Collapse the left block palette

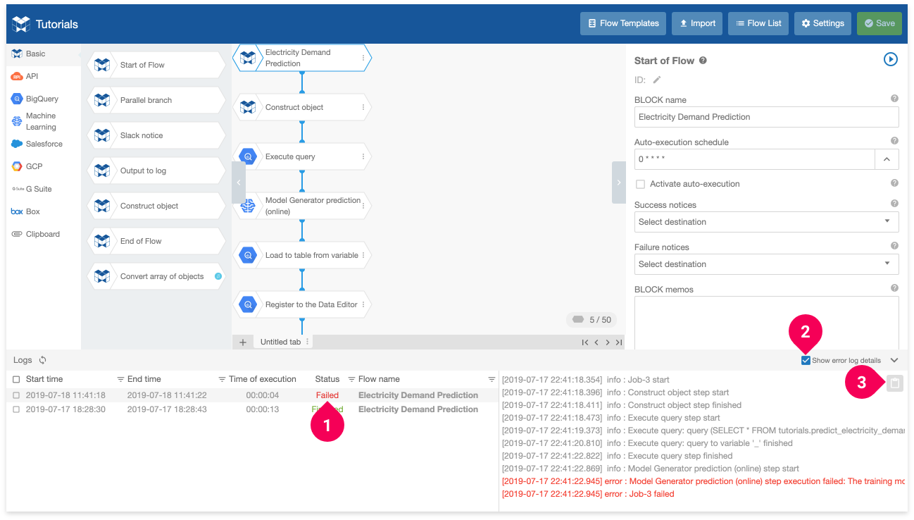click(239, 182)
